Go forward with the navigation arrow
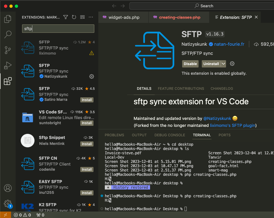Screen dimensions: 274x218 tap(123, 6)
